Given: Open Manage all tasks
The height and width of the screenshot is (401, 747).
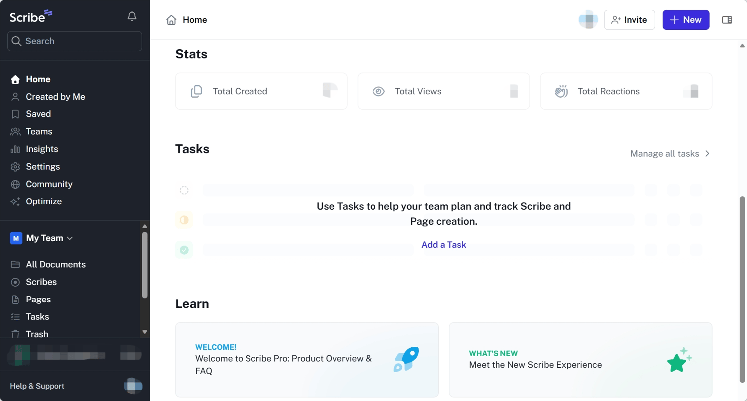Looking at the screenshot, I should 669,153.
